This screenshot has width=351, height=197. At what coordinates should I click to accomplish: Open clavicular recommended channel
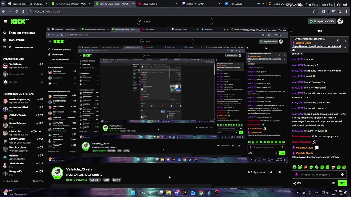[x=22, y=133]
